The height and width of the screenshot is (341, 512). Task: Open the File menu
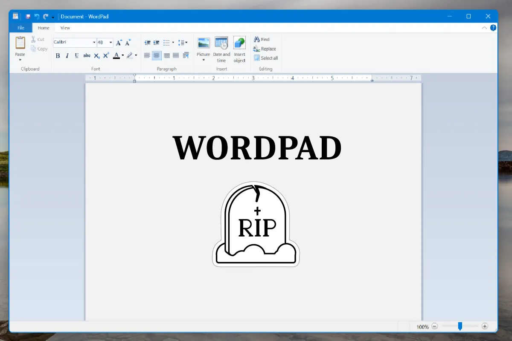point(21,28)
